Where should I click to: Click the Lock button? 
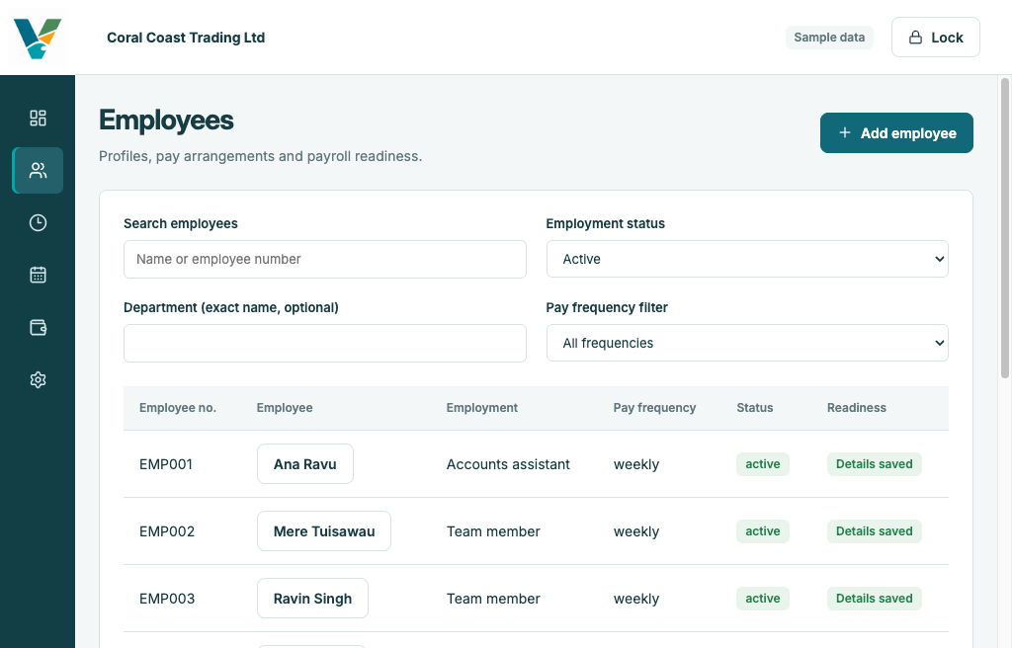935,38
